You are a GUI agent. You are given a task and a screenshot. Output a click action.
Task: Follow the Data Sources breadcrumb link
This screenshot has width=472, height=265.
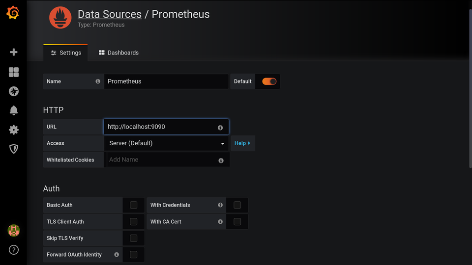click(110, 14)
